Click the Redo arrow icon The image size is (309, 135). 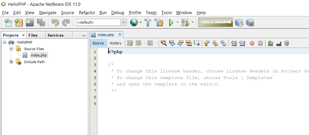pos(66,22)
